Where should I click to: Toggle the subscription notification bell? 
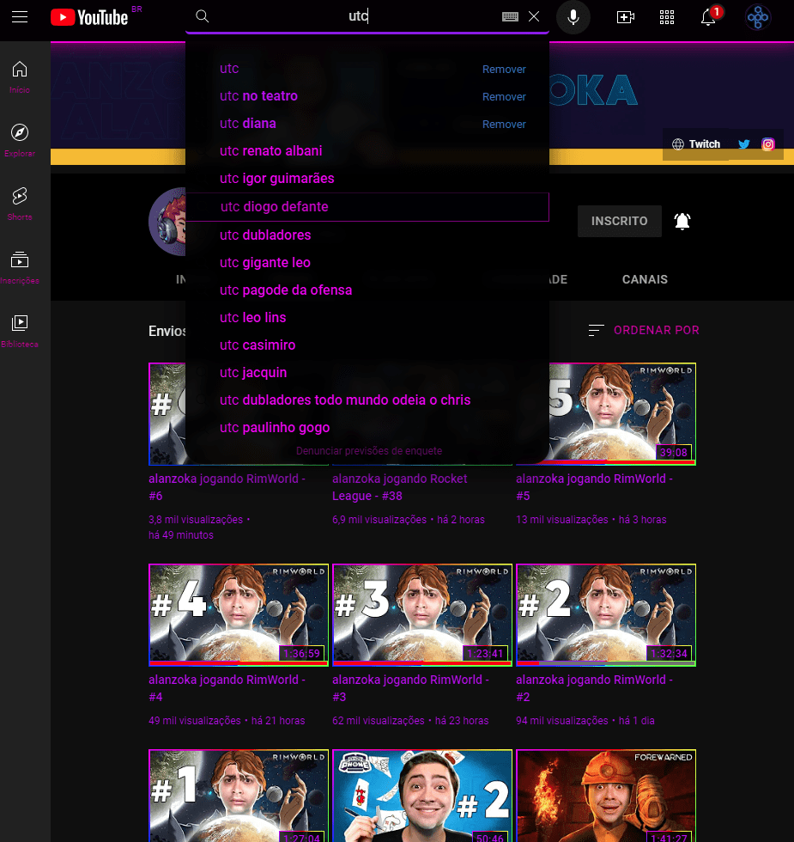coord(683,221)
